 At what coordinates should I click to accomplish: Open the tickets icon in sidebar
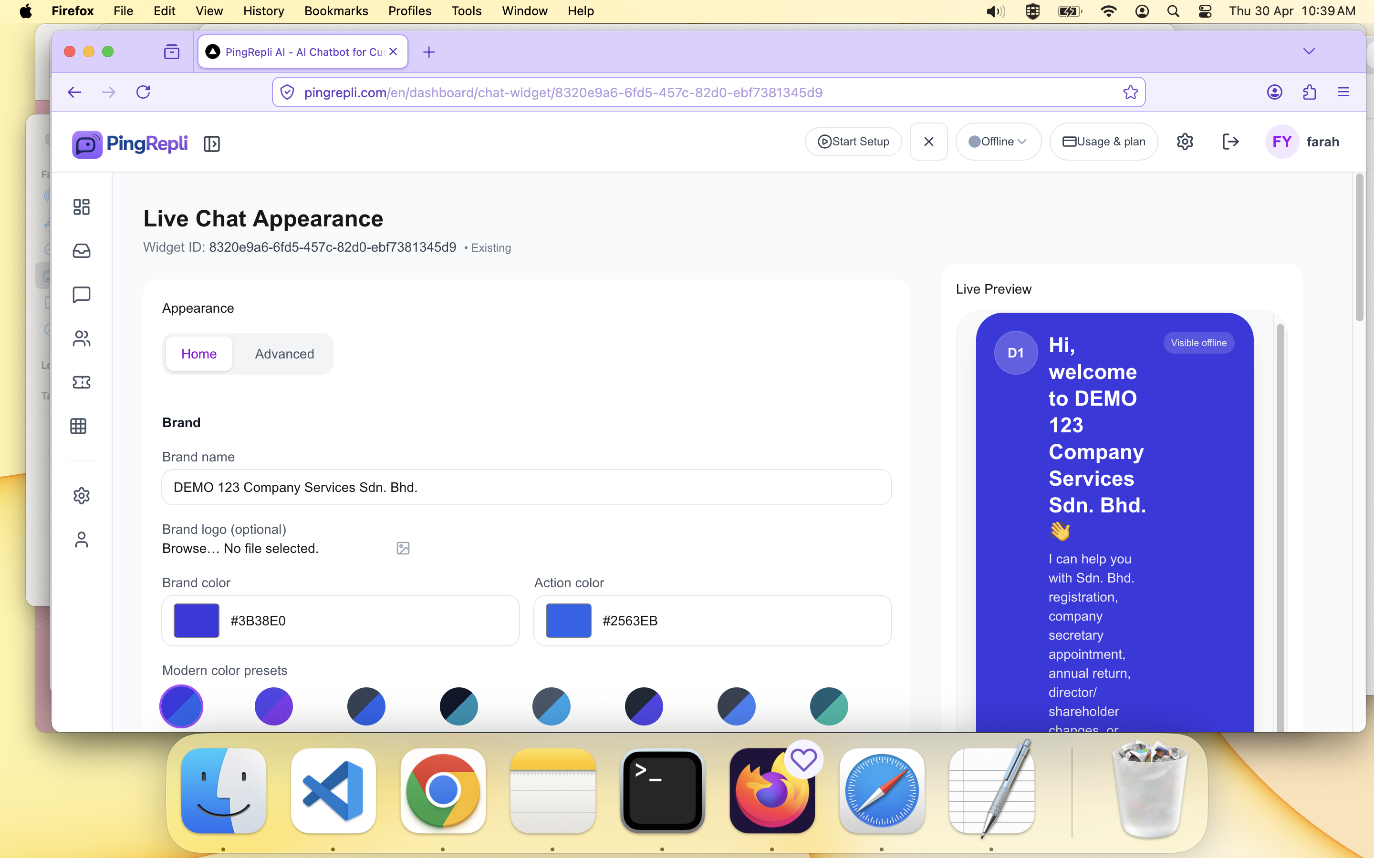click(x=81, y=382)
